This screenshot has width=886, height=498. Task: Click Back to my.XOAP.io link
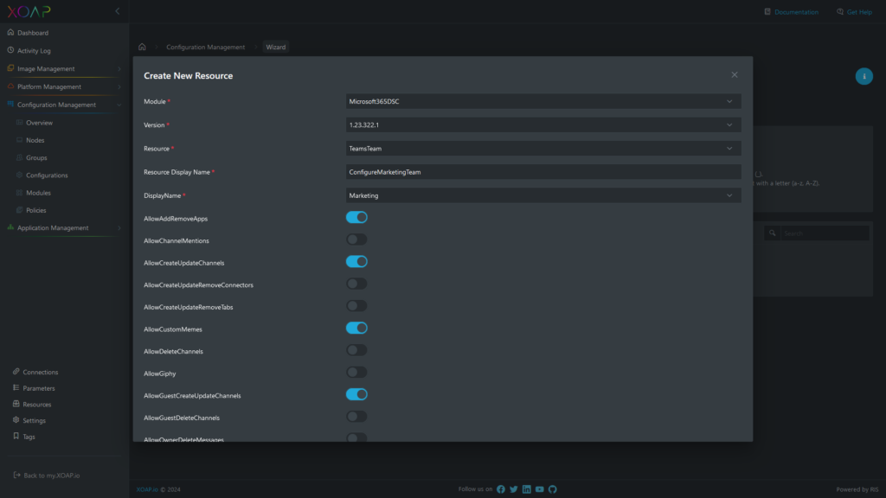click(51, 476)
